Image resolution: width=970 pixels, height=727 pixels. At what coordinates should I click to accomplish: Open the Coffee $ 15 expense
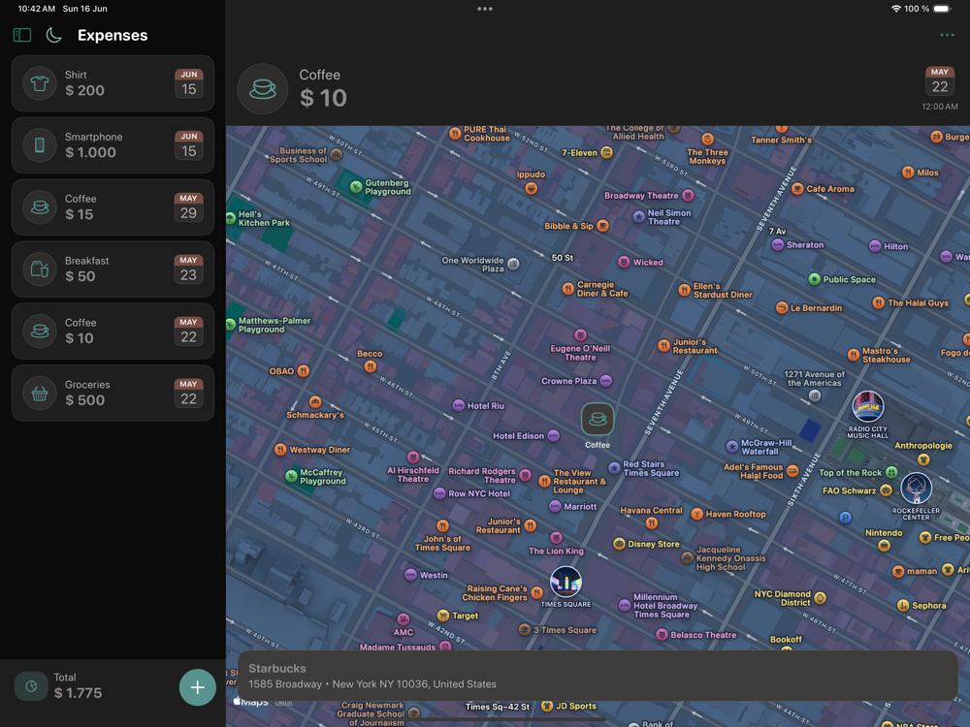[113, 207]
